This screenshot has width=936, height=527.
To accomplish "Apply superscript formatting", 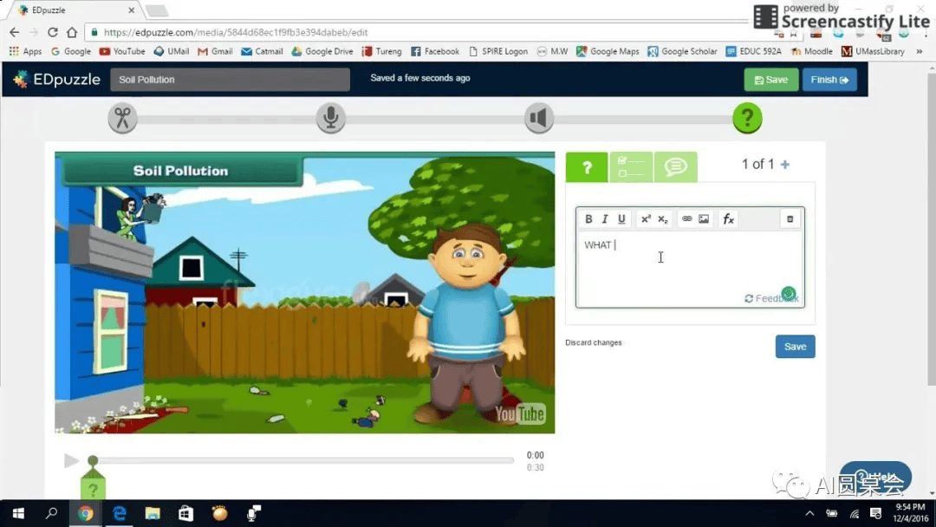I will click(646, 219).
